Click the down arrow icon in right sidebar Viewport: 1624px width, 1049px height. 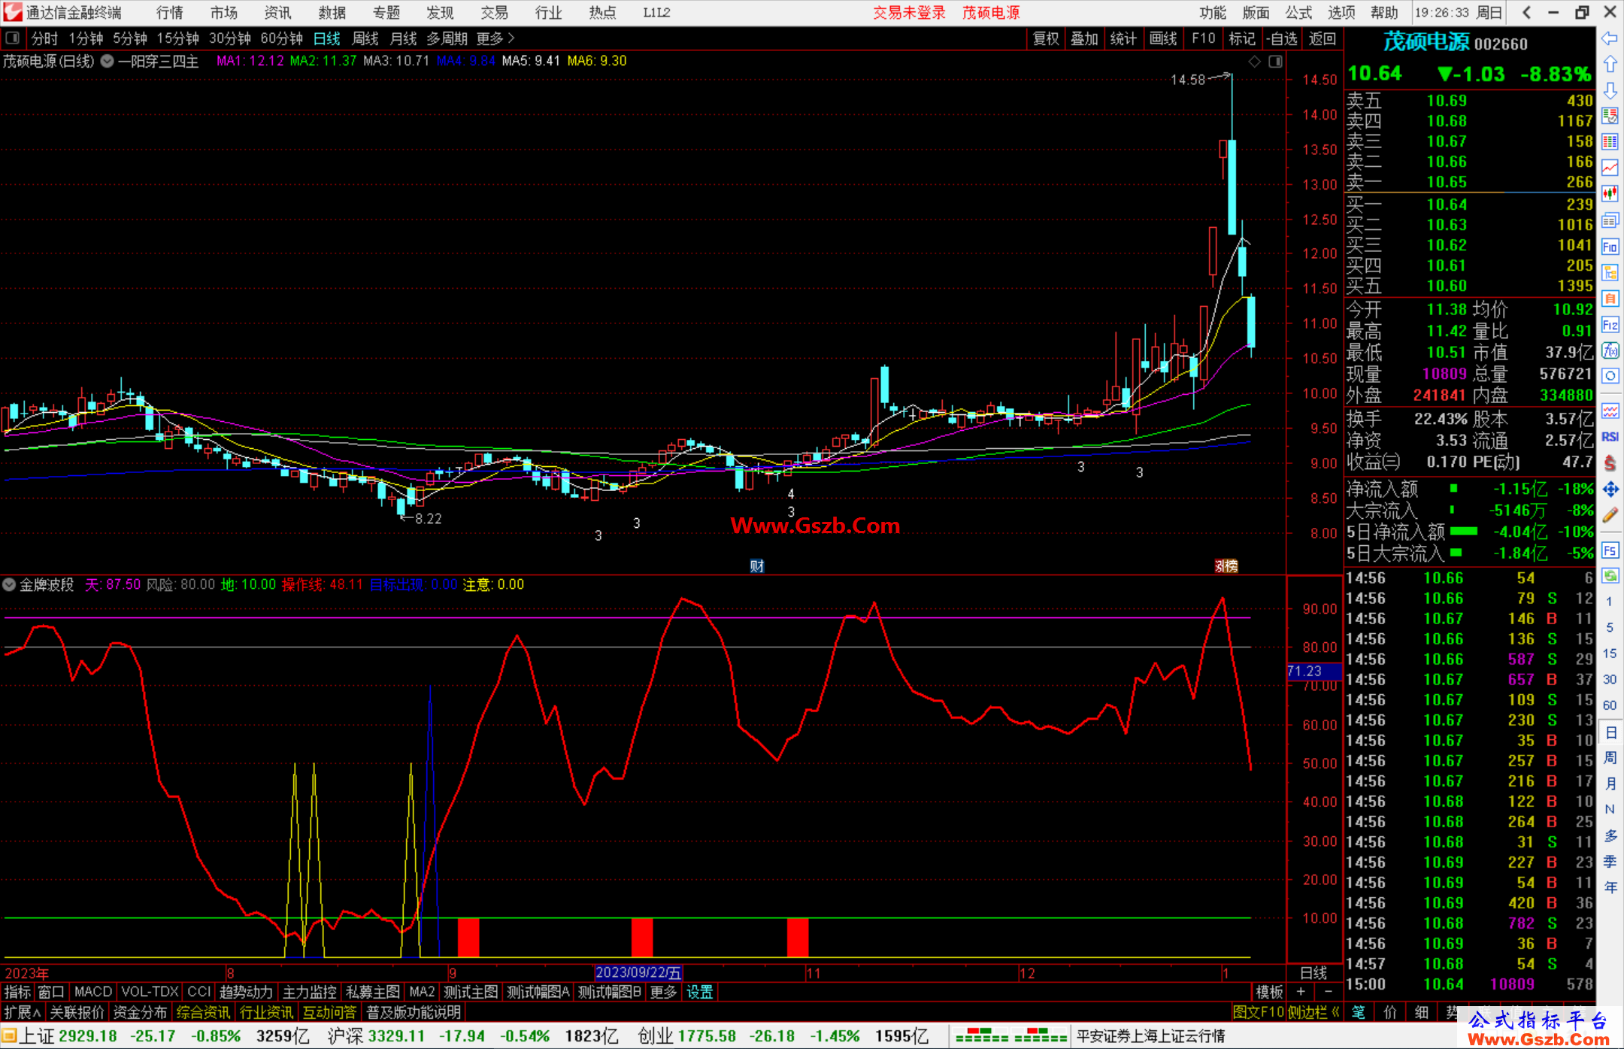(1610, 90)
